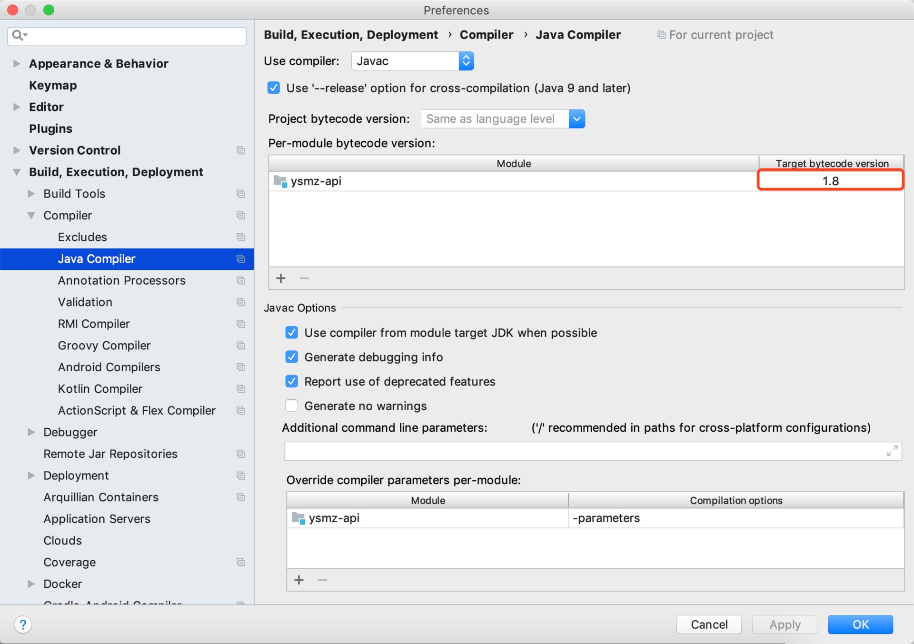Click project-level icon beside Annotation Processors

pyautogui.click(x=240, y=280)
